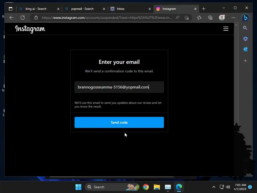Click Microsoft Edge taskbar icon

click(179, 187)
